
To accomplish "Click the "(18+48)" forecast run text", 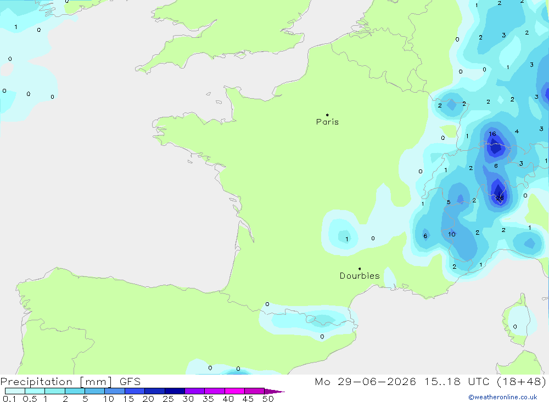I will tap(522, 382).
